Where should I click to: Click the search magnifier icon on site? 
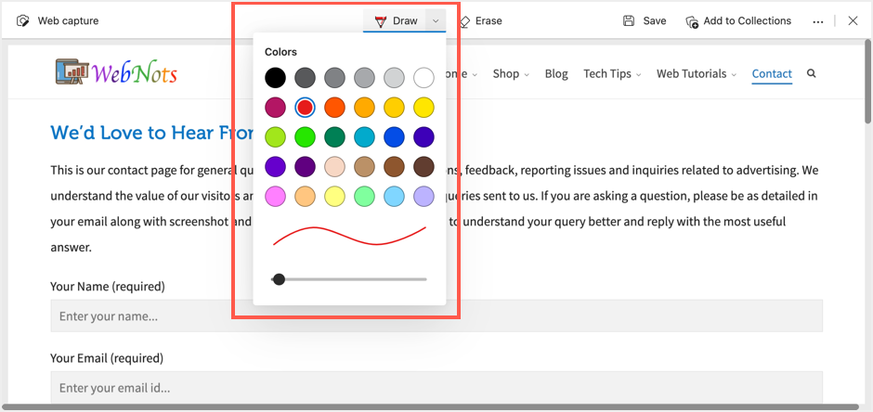tap(812, 74)
